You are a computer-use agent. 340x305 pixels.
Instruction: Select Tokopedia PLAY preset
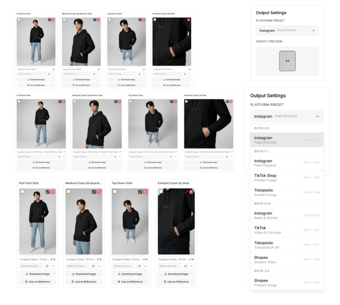pyautogui.click(x=287, y=245)
